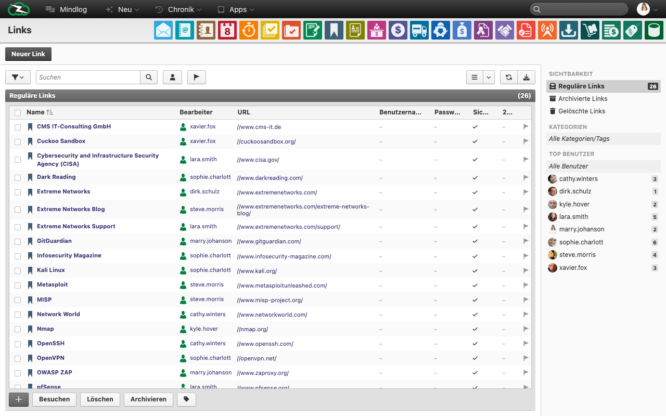Open the purple dollar coin icon
666x416 pixels.
pyautogui.click(x=398, y=30)
